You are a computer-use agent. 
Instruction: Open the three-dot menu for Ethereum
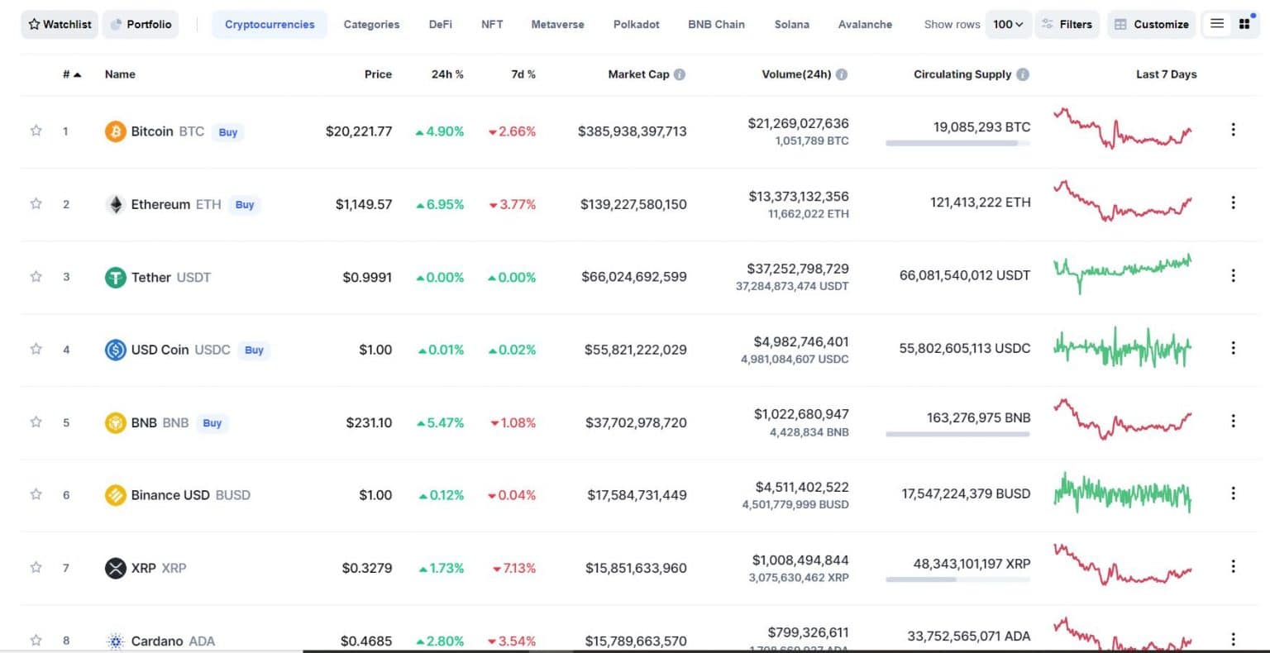(1233, 203)
